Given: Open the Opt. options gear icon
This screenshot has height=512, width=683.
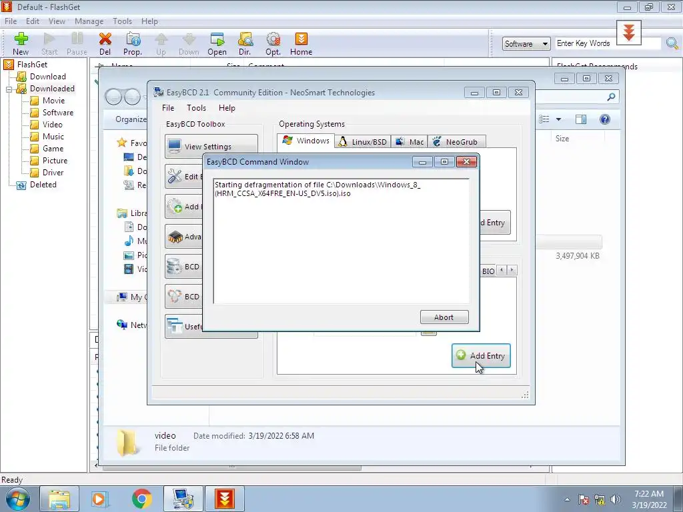Looking at the screenshot, I should point(273,43).
